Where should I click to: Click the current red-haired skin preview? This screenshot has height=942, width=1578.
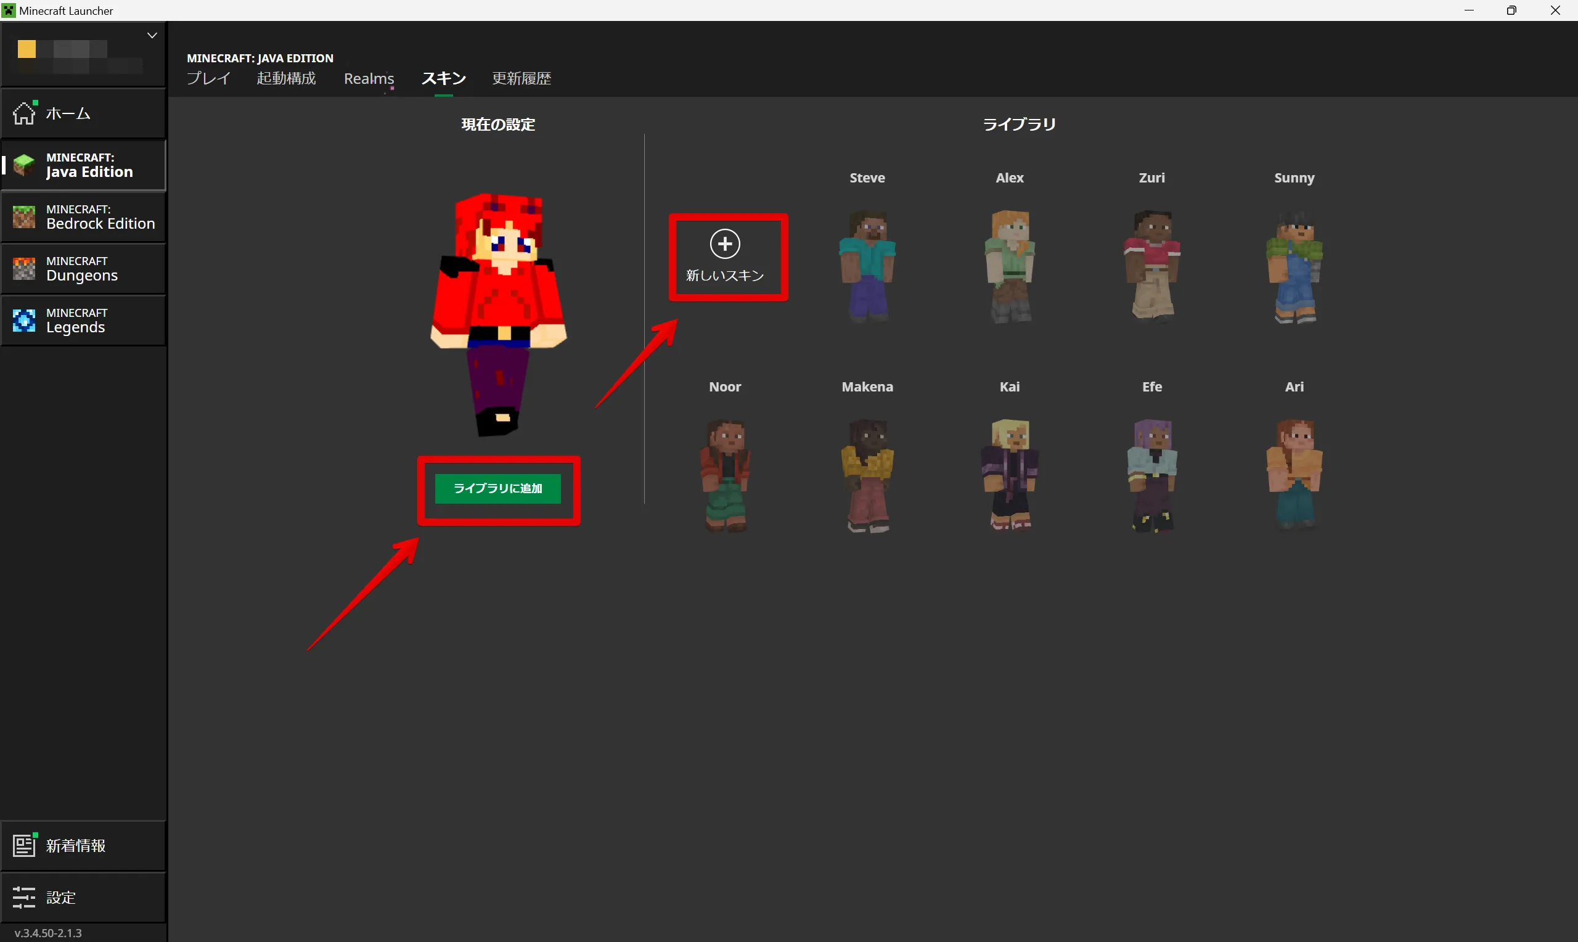[x=498, y=314]
